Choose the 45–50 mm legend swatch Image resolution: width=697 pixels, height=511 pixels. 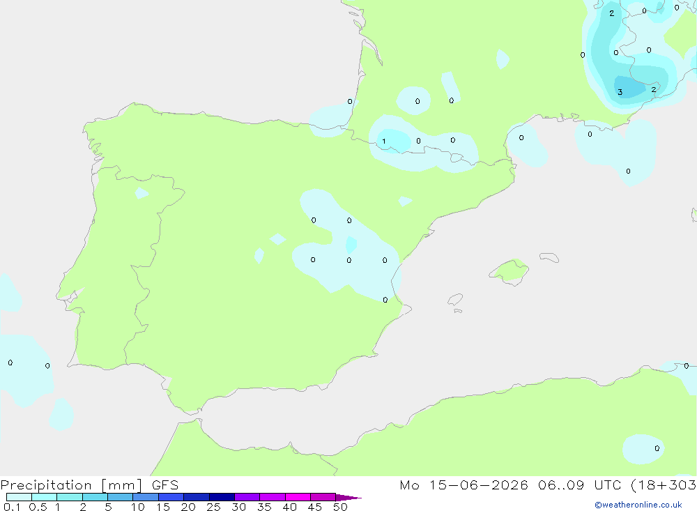pos(323,497)
